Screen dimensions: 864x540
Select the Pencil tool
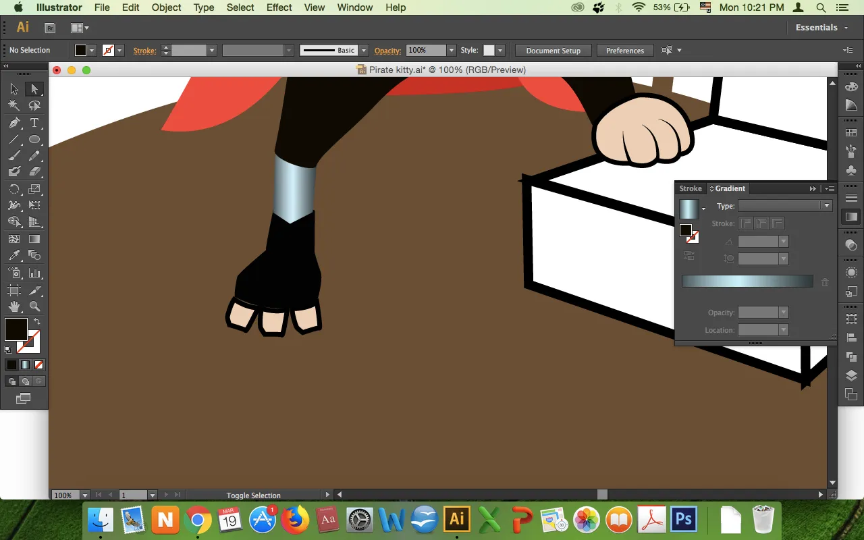pyautogui.click(x=34, y=156)
